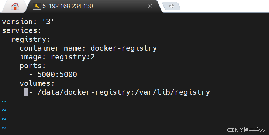Place cursor on registry: key
Image resolution: width=269 pixels, height=135 pixels.
click(31, 40)
